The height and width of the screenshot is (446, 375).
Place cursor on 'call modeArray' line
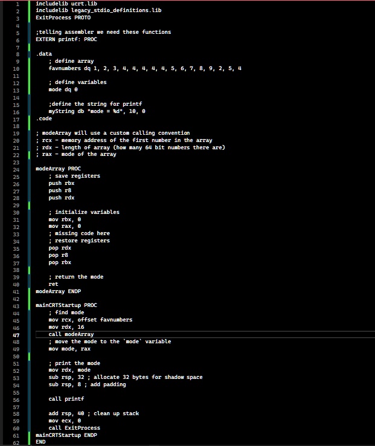click(x=71, y=334)
